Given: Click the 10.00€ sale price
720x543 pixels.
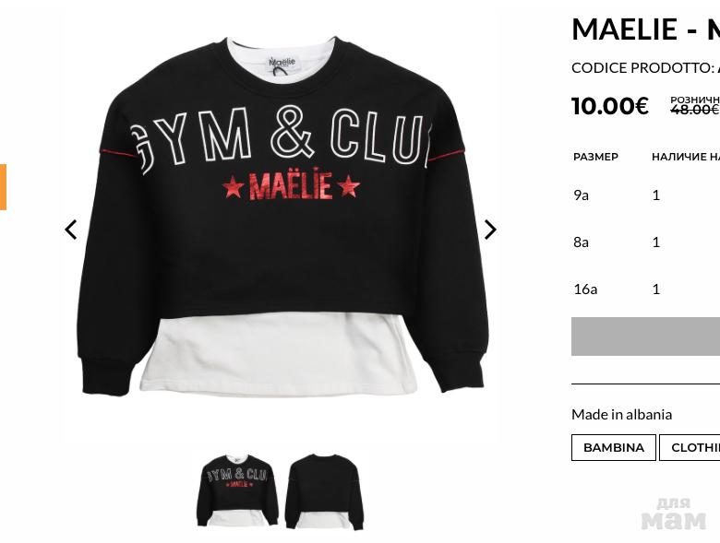Looking at the screenshot, I should 610,106.
